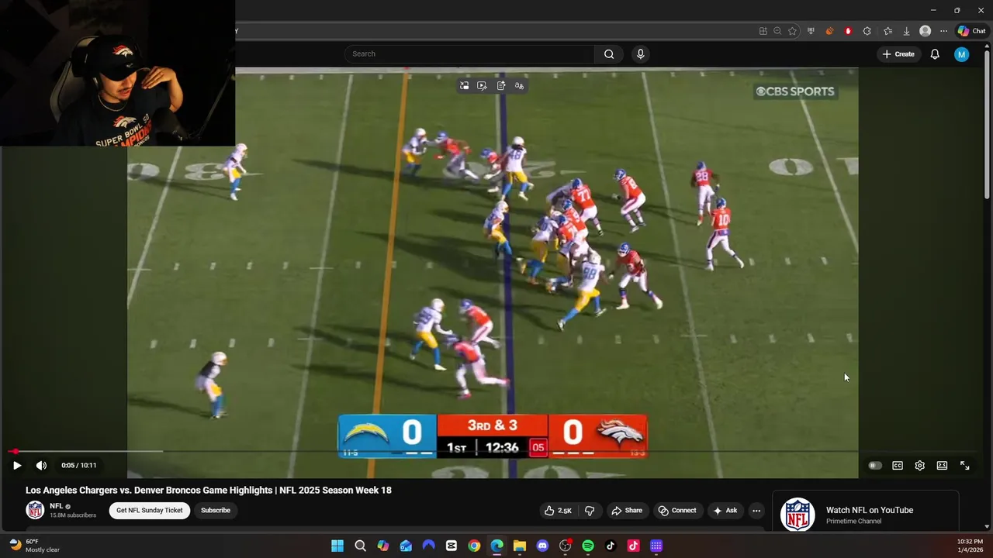
Task: Start voice search with microphone icon
Action: click(x=640, y=54)
